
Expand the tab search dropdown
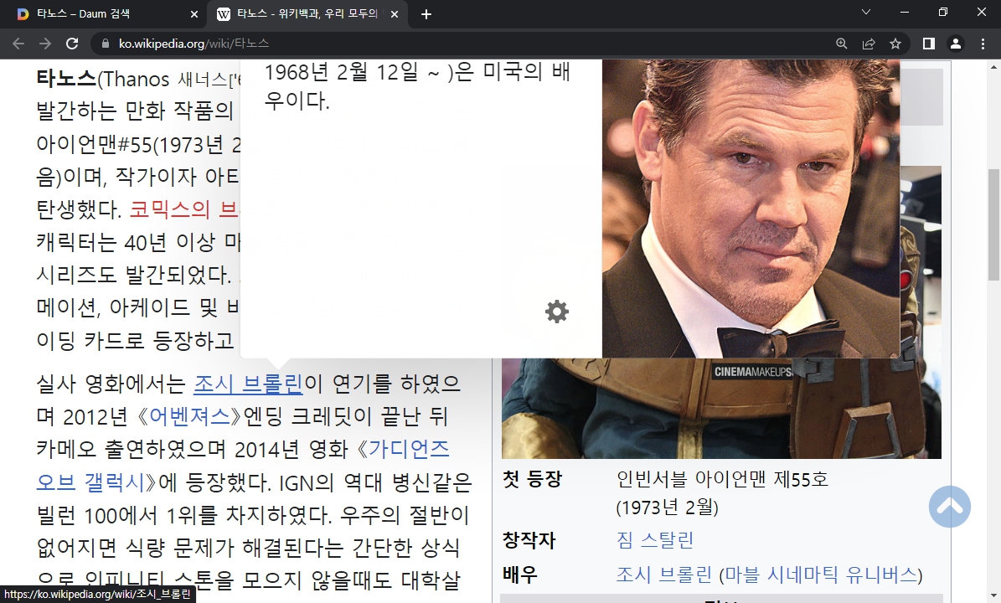pyautogui.click(x=865, y=12)
